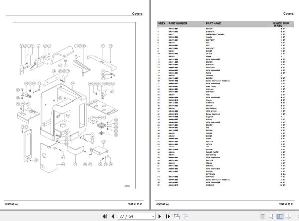Go to the previous page
Viewport: 299px width, 221px height.
click(113, 216)
